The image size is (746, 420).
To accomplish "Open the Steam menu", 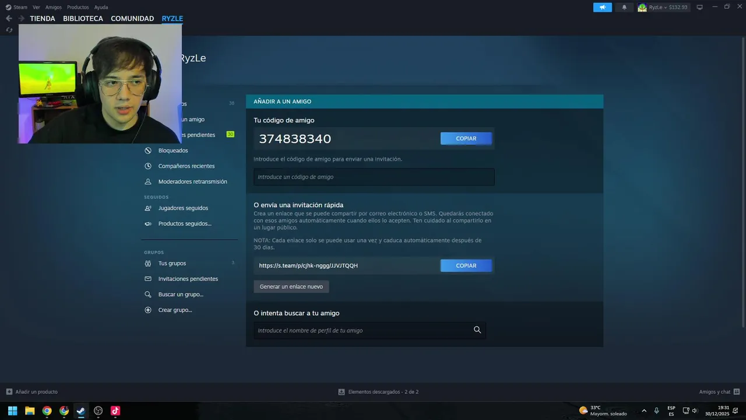I will point(20,7).
